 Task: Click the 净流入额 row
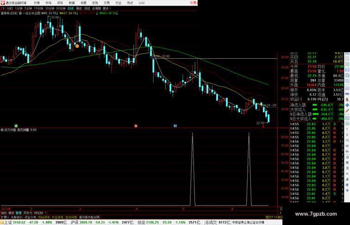pyautogui.click(x=317, y=105)
